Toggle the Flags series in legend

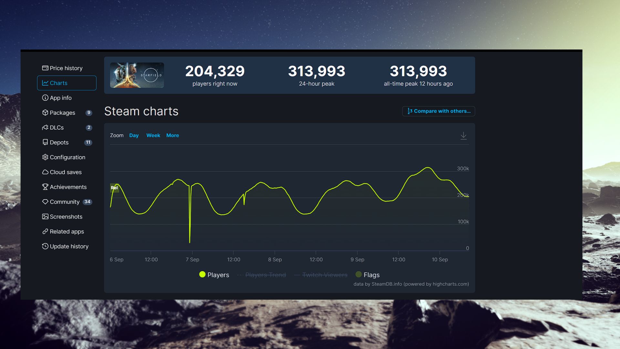(x=367, y=275)
